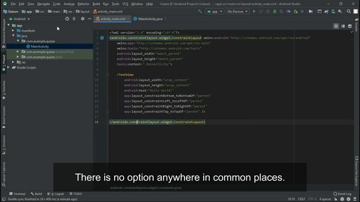Open Project panel settings gear icon
360x202 pixels.
[83, 19]
